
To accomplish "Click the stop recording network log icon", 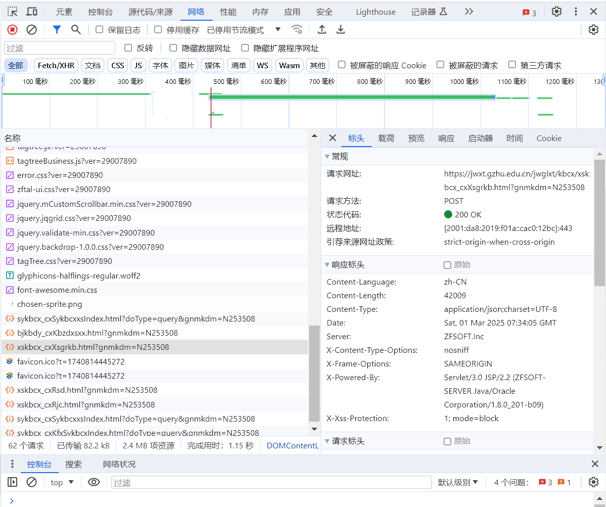I will tap(12, 30).
